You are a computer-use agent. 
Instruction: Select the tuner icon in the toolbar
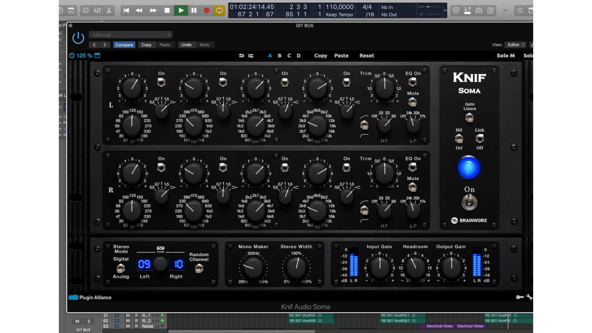[x=85, y=10]
